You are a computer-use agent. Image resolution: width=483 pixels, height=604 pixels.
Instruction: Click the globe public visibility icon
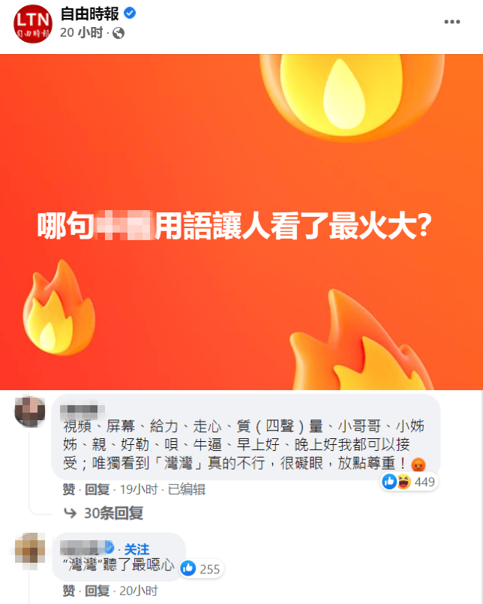click(118, 34)
